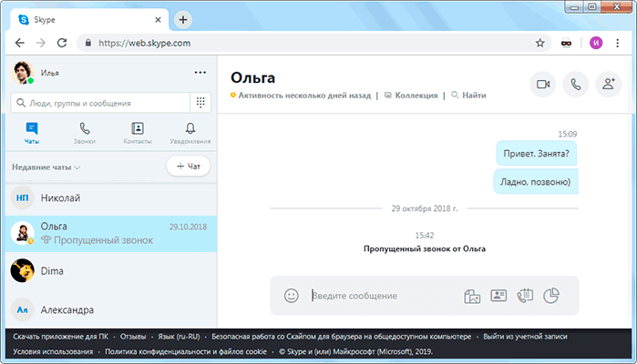Open the safe browser use Skype link
637x364 pixels.
coord(341,337)
